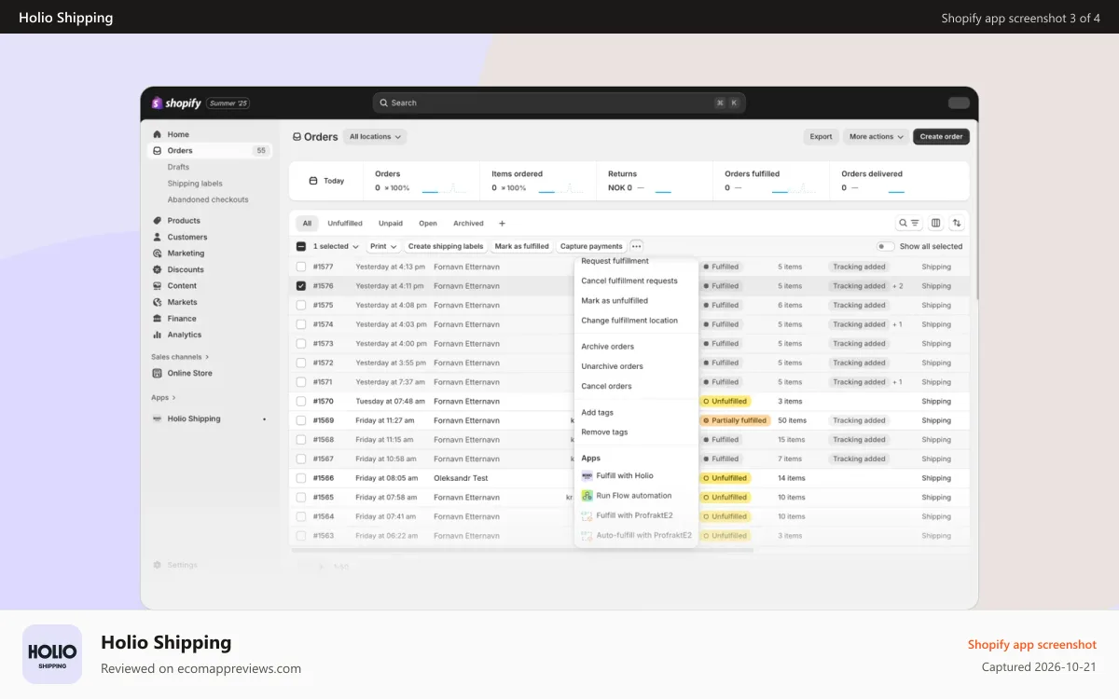Click the Mark as fulfilled button
Viewport: 1119px width, 699px height.
pyautogui.click(x=522, y=246)
